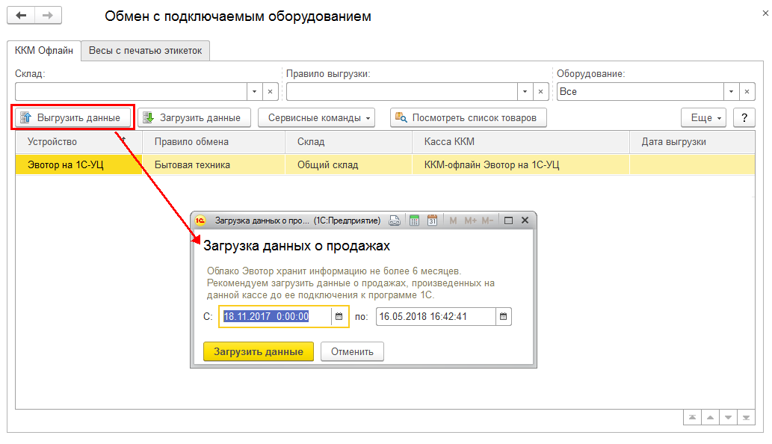
Task: Click the Касса ККМ column header
Action: [x=521, y=142]
